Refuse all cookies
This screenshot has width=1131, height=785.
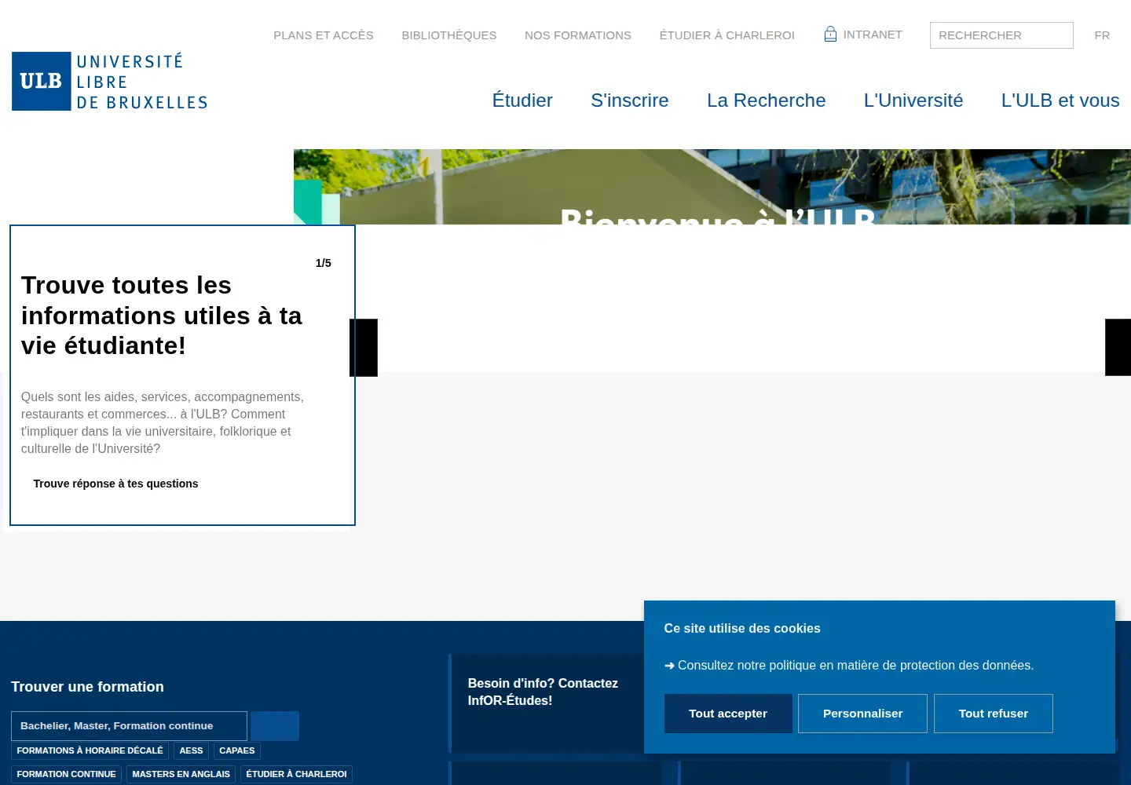pos(994,714)
